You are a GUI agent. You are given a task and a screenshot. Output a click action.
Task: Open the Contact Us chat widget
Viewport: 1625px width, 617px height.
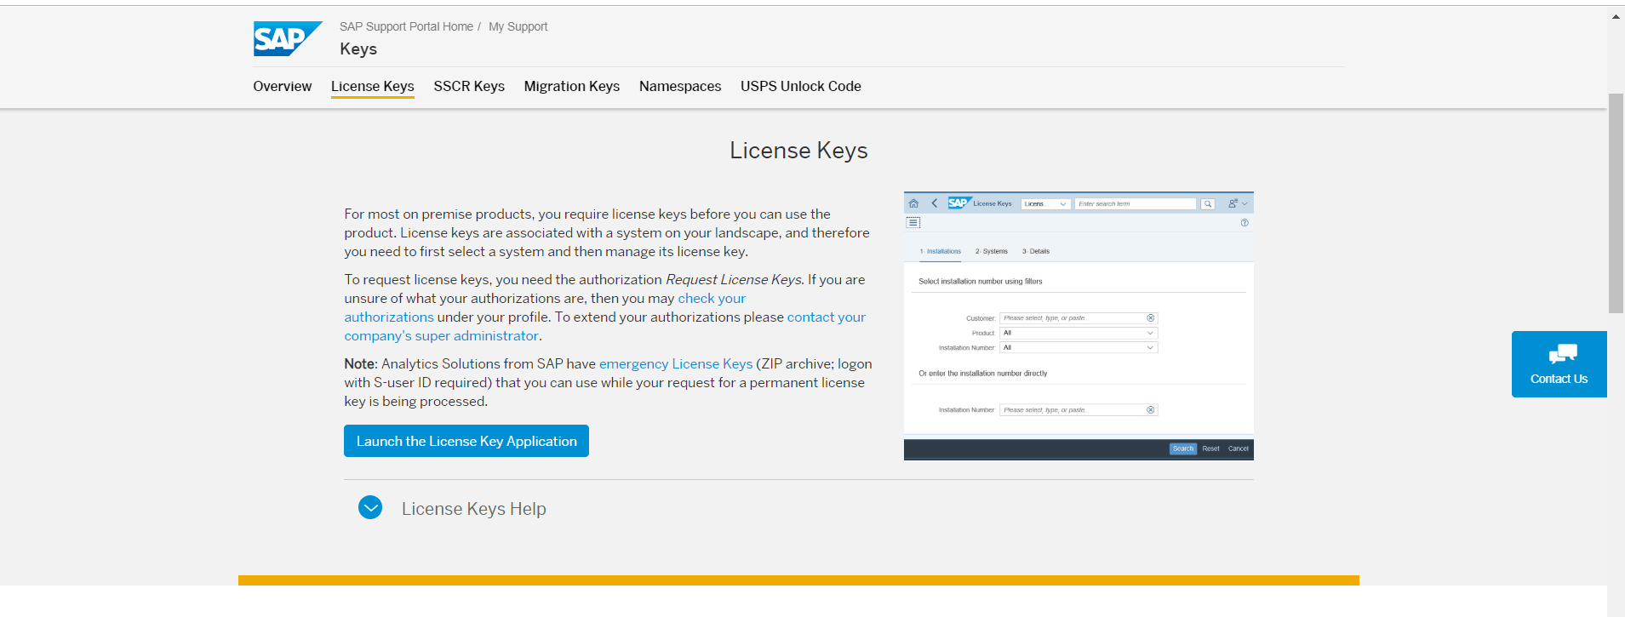click(1559, 364)
